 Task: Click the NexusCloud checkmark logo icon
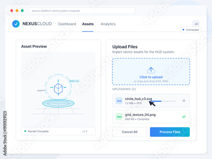[x=16, y=24]
